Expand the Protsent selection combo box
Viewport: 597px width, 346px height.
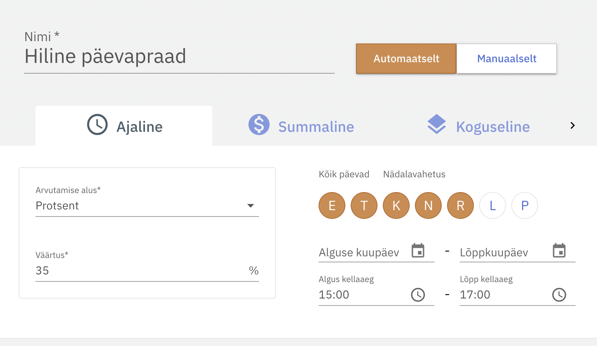[141, 205]
